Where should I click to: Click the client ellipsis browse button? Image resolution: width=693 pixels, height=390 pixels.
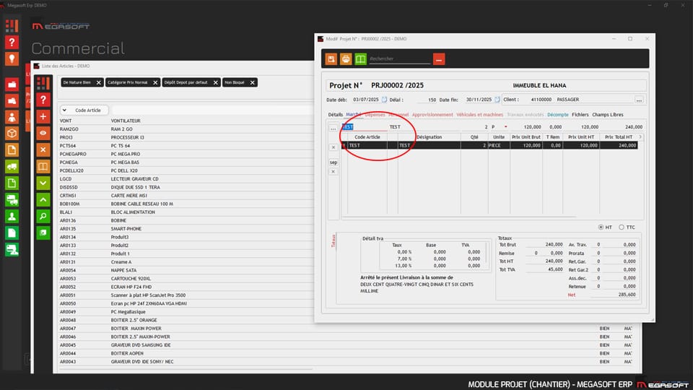[639, 100]
